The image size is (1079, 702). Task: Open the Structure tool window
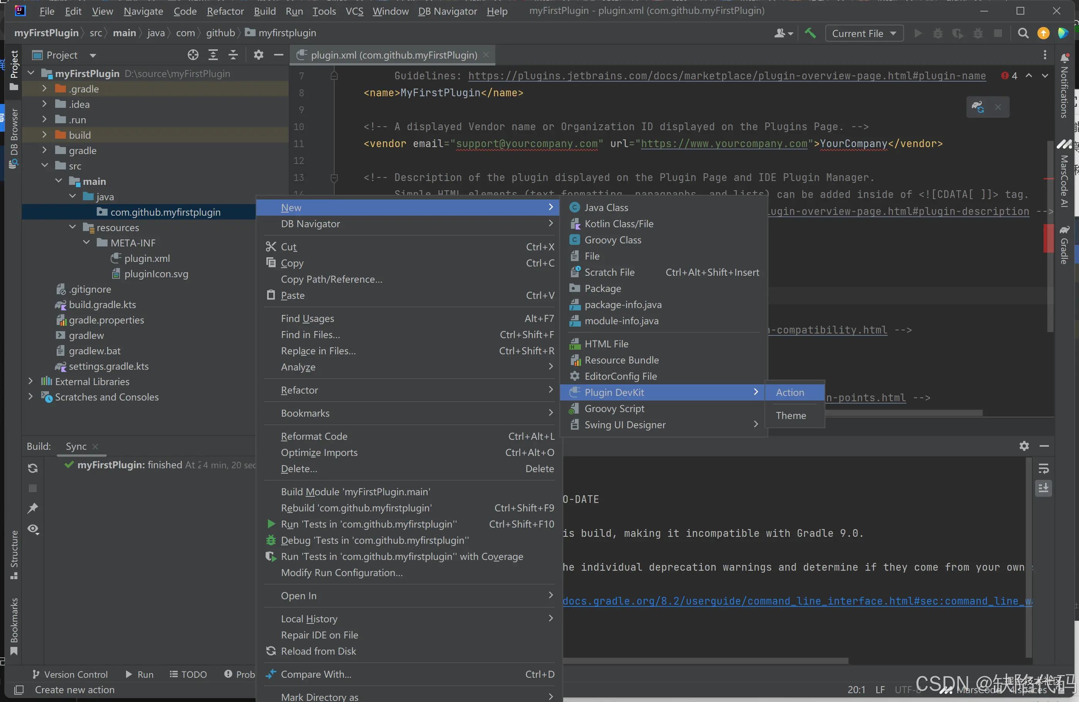(x=13, y=555)
